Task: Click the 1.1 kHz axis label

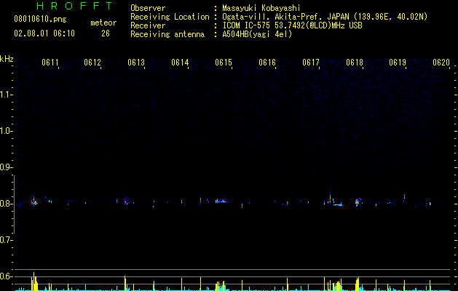Action: coord(5,95)
